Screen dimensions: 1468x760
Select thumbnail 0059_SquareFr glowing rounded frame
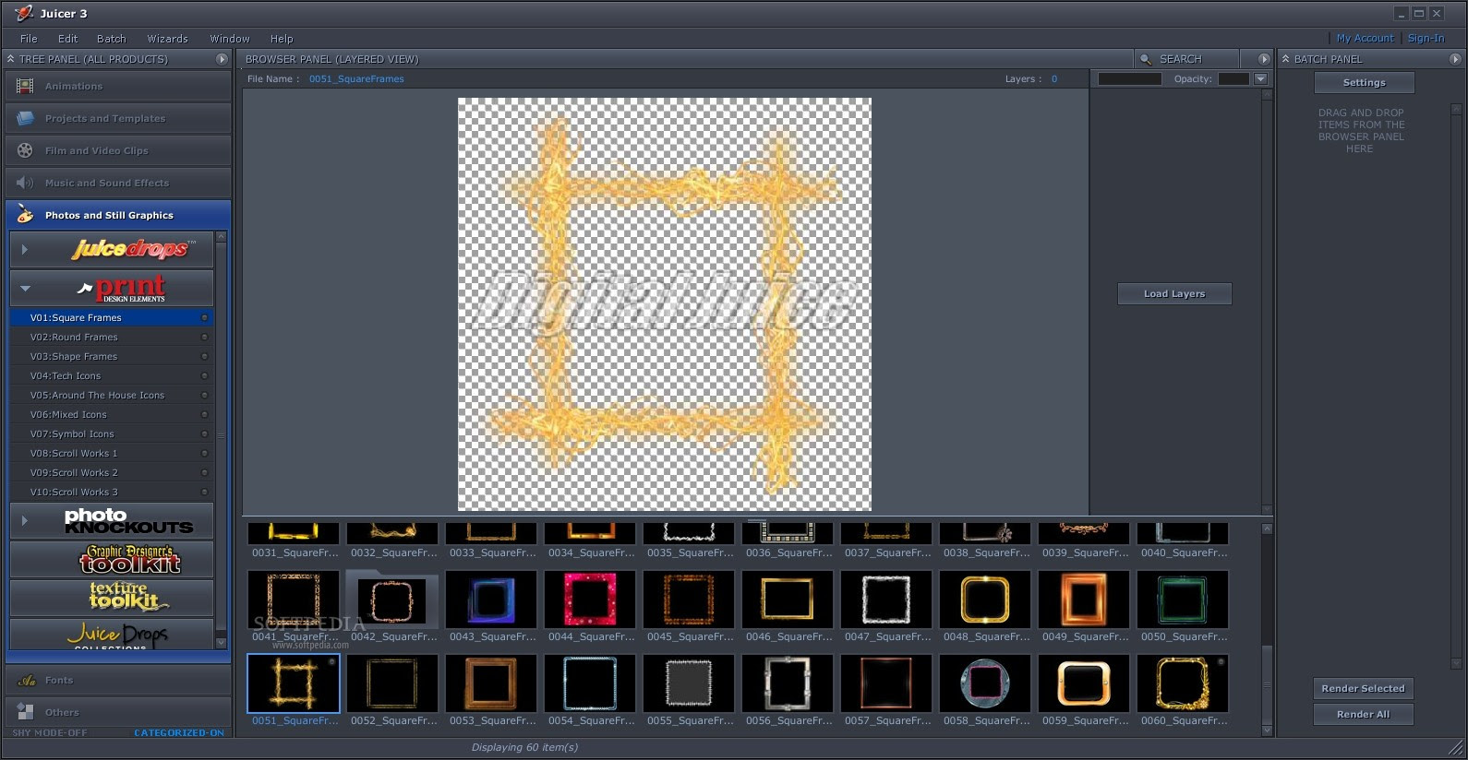click(x=1083, y=683)
